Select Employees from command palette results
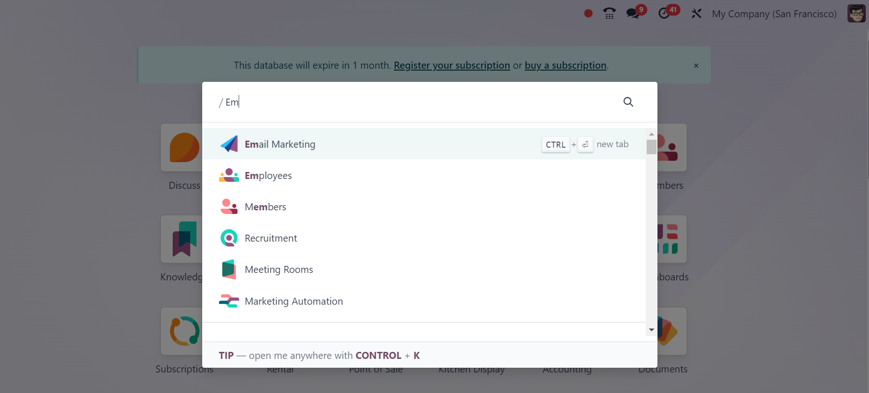869x393 pixels. tap(424, 175)
